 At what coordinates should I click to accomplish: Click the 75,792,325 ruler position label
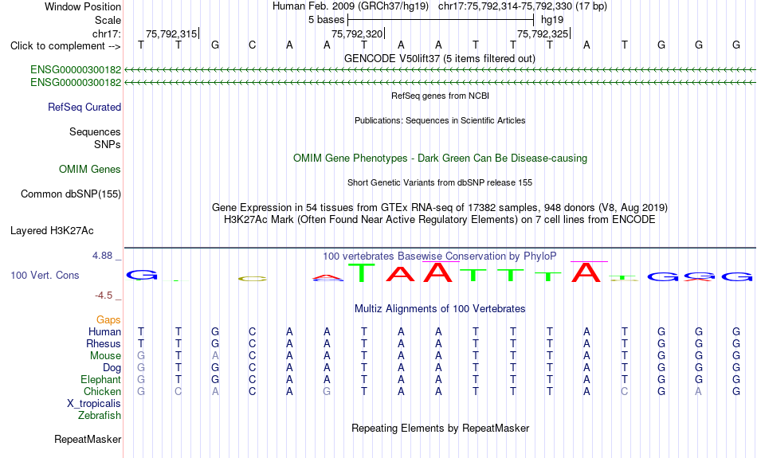point(543,33)
